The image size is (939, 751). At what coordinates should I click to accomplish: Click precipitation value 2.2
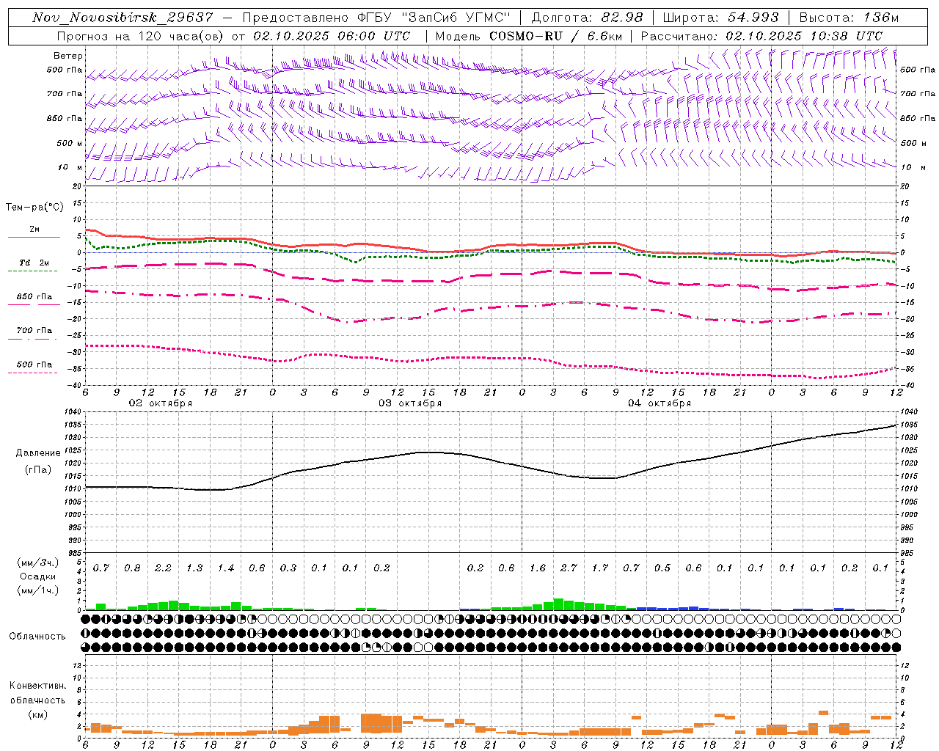click(x=163, y=568)
